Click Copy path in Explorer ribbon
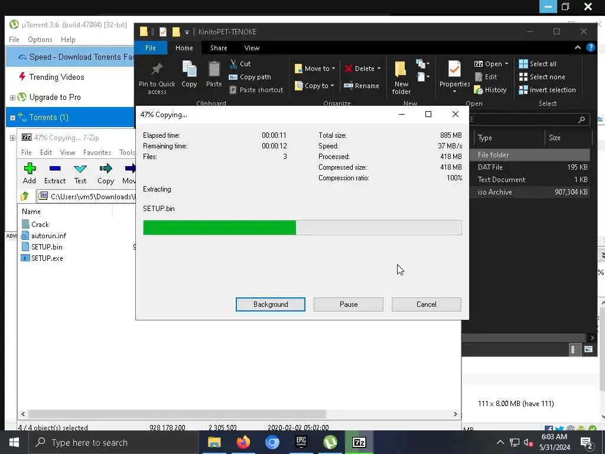605x454 pixels. point(250,77)
